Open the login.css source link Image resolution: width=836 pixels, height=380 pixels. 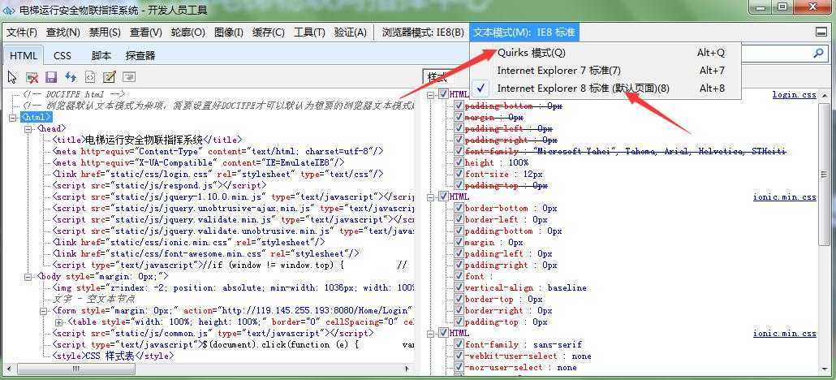click(794, 94)
